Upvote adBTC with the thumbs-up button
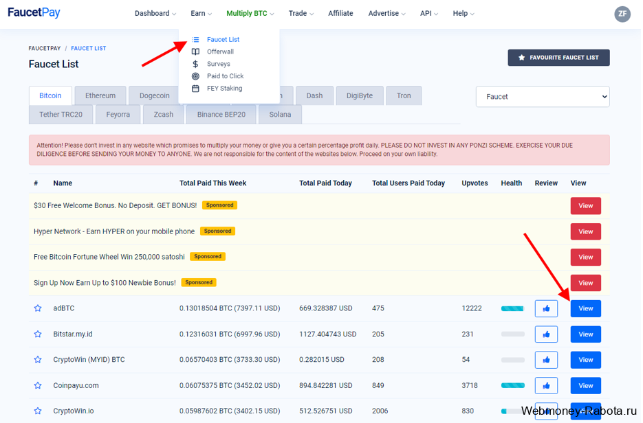The width and height of the screenshot is (643, 423). point(546,308)
